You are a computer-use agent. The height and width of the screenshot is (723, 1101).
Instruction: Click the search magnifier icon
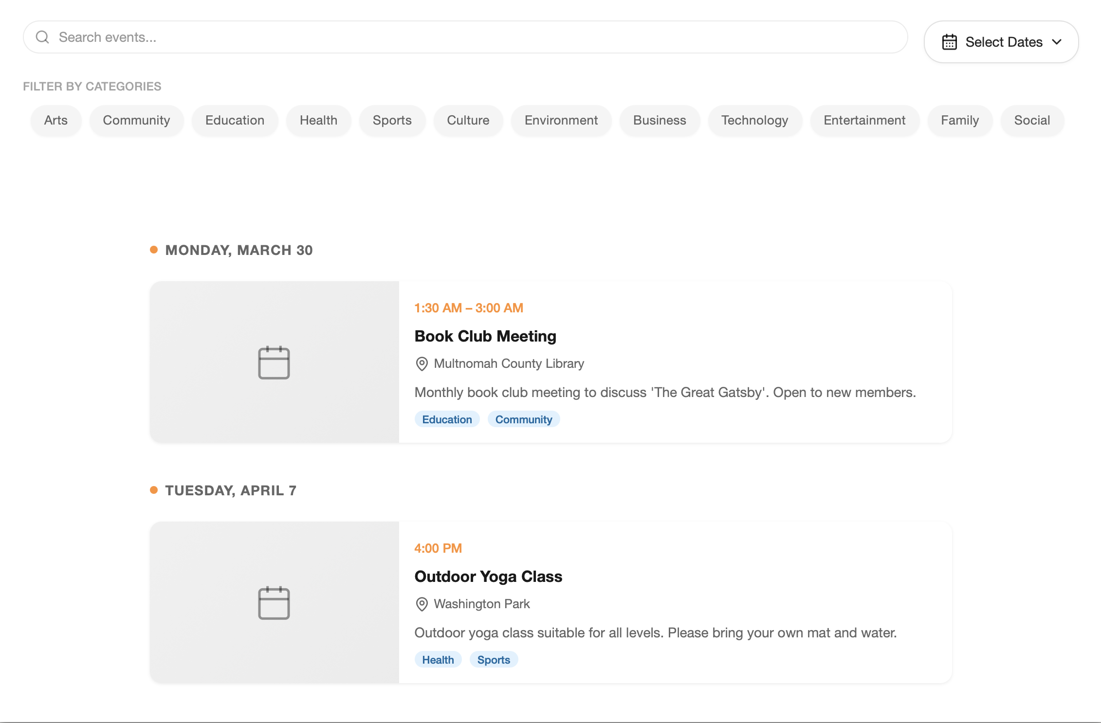click(43, 37)
